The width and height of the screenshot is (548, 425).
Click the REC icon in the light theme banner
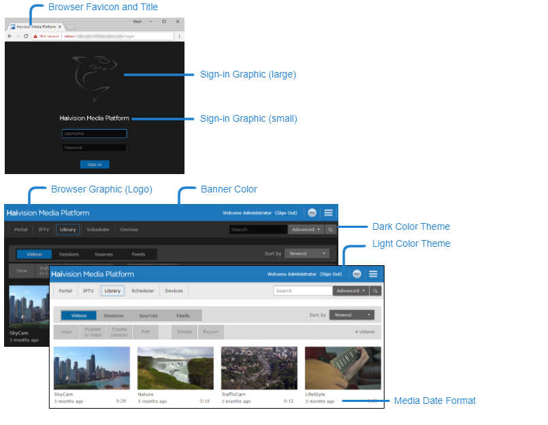357,274
